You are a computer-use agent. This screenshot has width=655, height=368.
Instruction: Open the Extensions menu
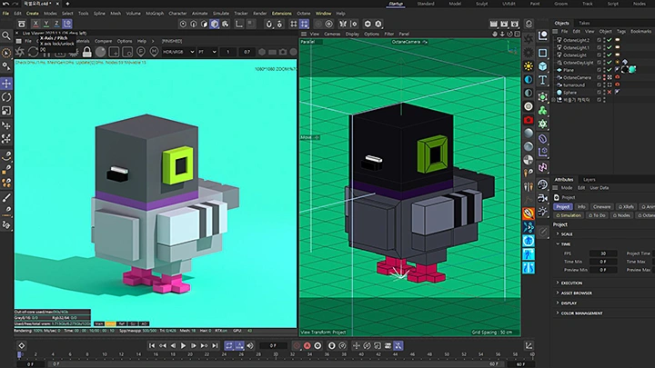[281, 14]
